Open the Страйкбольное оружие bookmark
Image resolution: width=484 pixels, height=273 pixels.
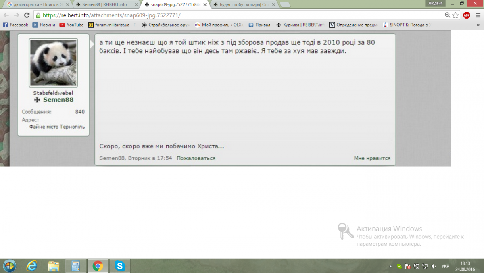click(166, 25)
